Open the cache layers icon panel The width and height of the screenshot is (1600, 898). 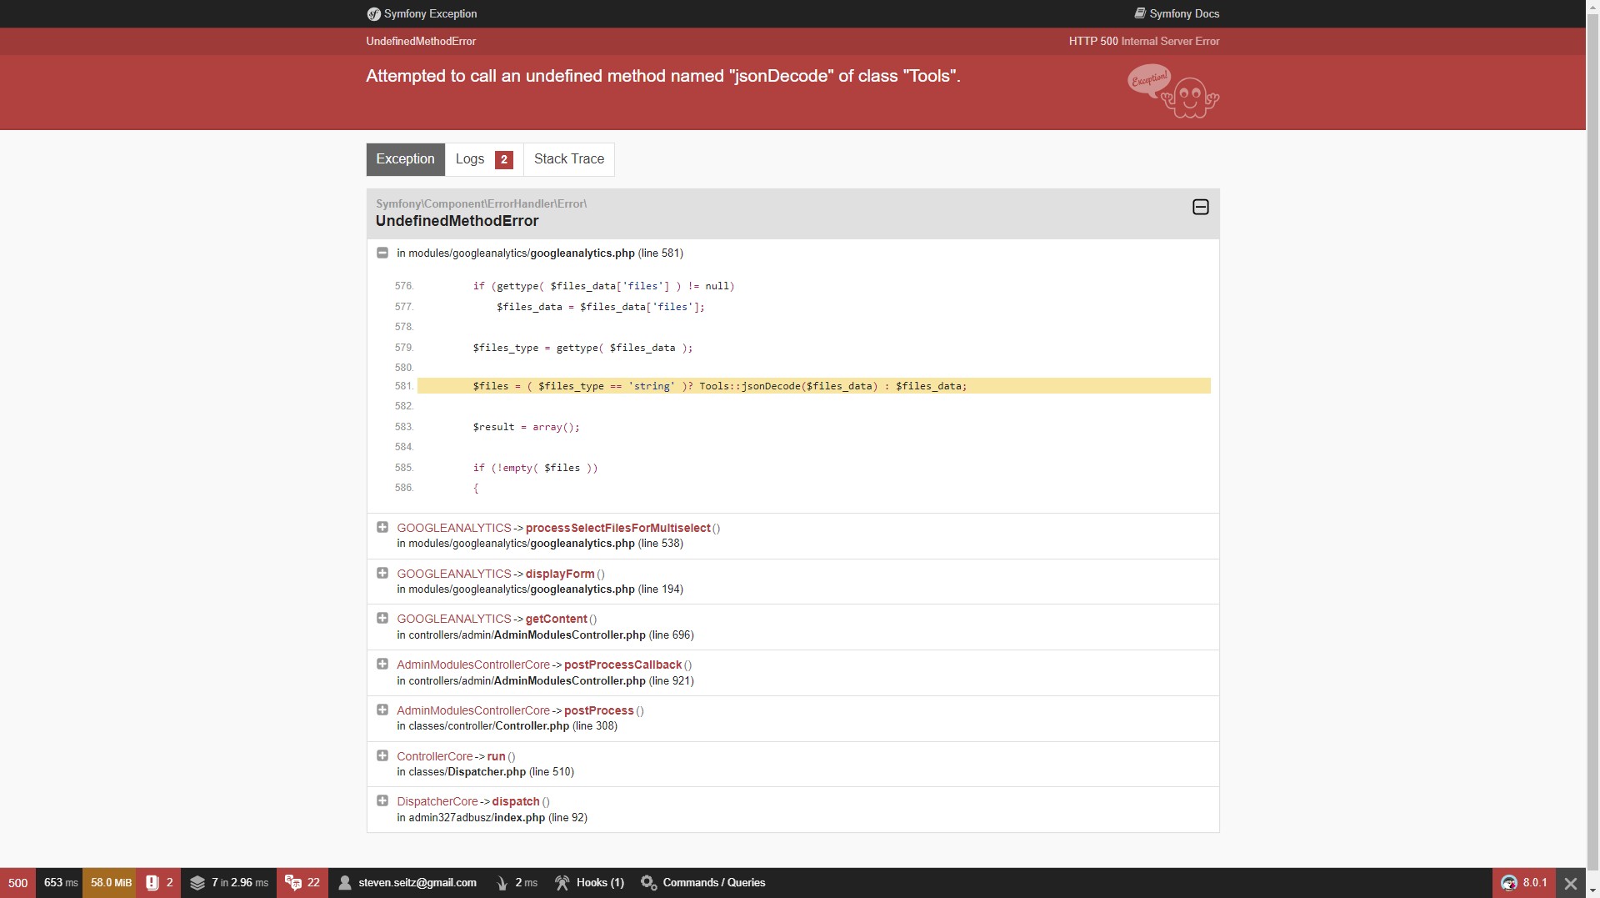[197, 883]
